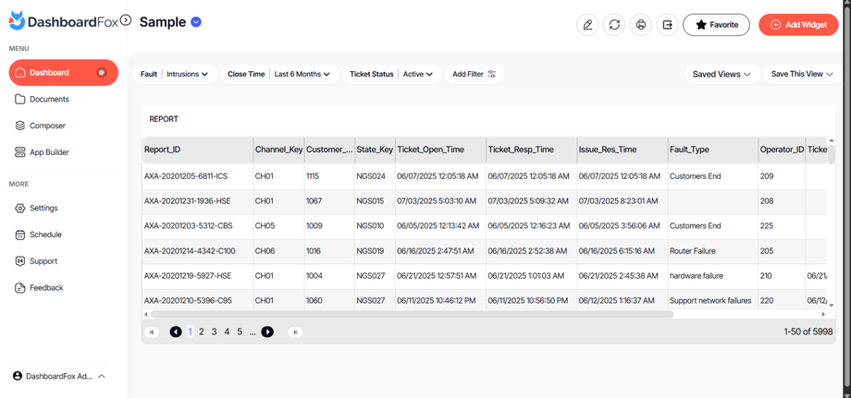The height and width of the screenshot is (398, 851).
Task: Mark dashboard with the Favorite button
Action: coord(716,25)
